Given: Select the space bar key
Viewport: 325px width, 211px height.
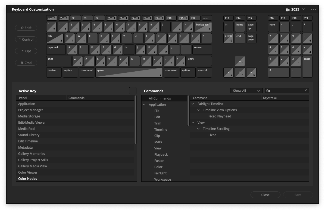Looking at the screenshot, I should pos(129,72).
